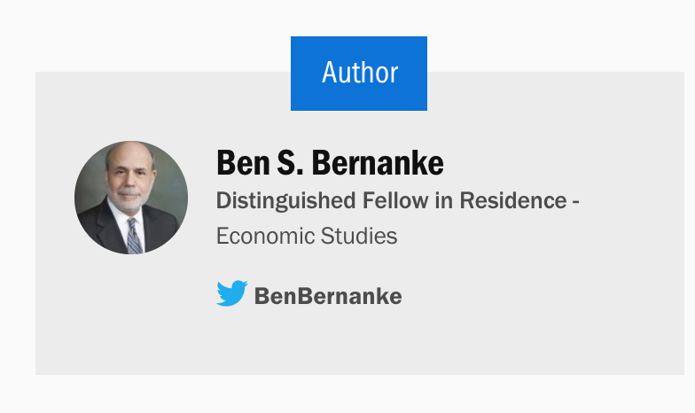Click the middle initial S. in the name
The width and height of the screenshot is (695, 413).
(x=291, y=163)
